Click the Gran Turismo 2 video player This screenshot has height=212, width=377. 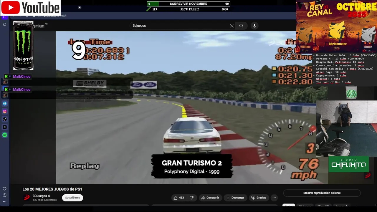click(192, 107)
